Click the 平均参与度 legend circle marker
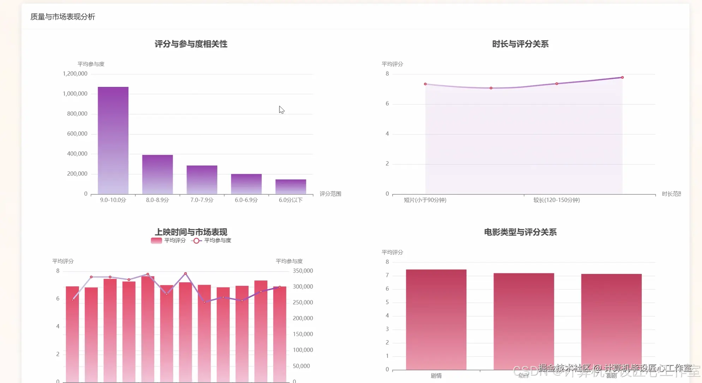 (x=196, y=241)
